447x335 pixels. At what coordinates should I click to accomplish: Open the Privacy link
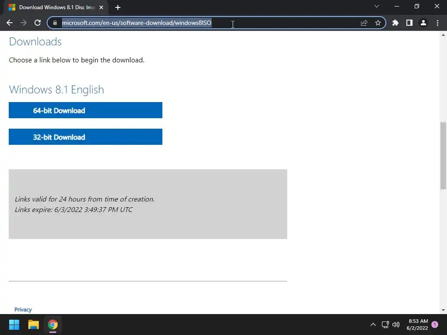pyautogui.click(x=23, y=309)
